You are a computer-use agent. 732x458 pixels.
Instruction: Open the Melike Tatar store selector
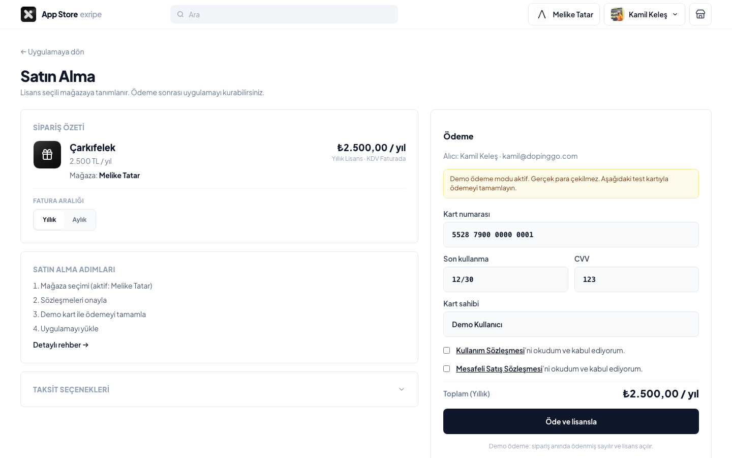[564, 14]
